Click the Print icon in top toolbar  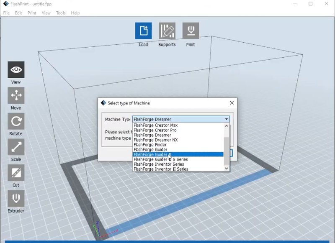[x=191, y=31]
